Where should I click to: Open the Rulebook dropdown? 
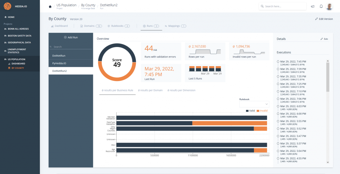click(x=254, y=104)
